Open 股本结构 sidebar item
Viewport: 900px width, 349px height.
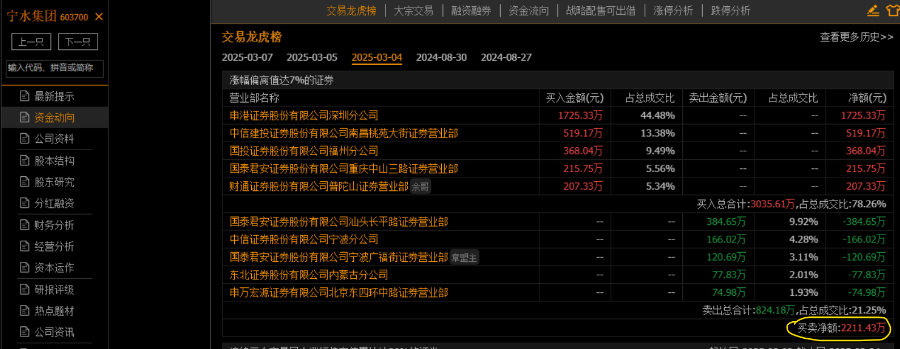click(x=54, y=161)
